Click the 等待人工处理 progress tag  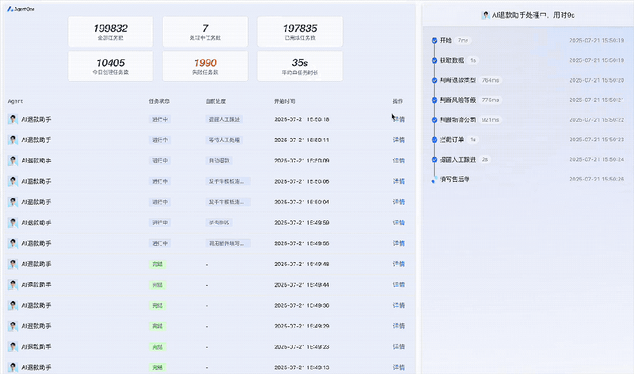point(224,140)
